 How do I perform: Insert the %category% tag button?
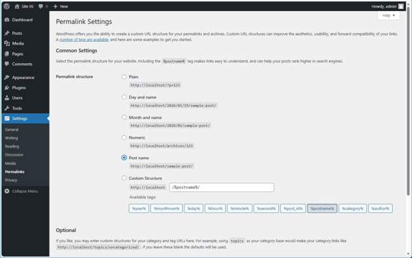tap(353, 209)
